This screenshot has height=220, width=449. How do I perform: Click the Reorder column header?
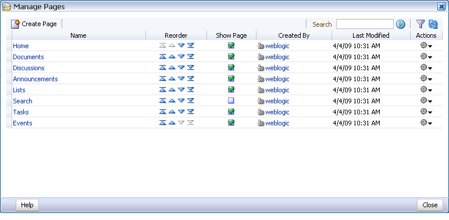click(176, 35)
